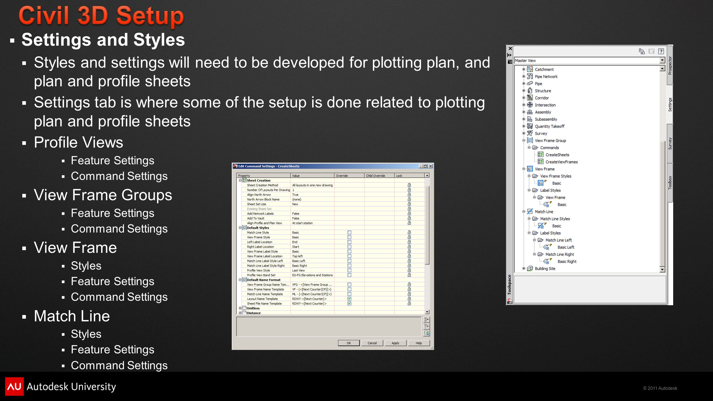
Task: Click the Toolspace tree view icon
Action: pos(642,51)
